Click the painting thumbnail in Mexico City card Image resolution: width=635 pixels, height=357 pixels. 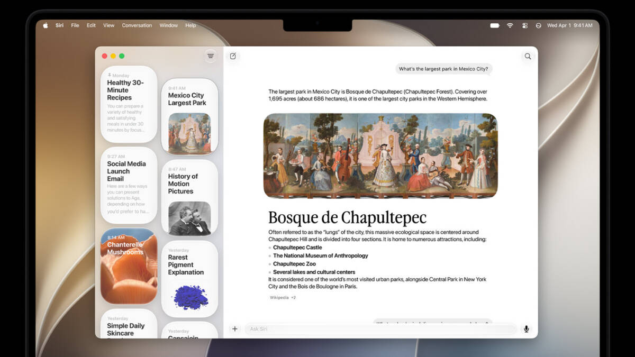click(189, 133)
